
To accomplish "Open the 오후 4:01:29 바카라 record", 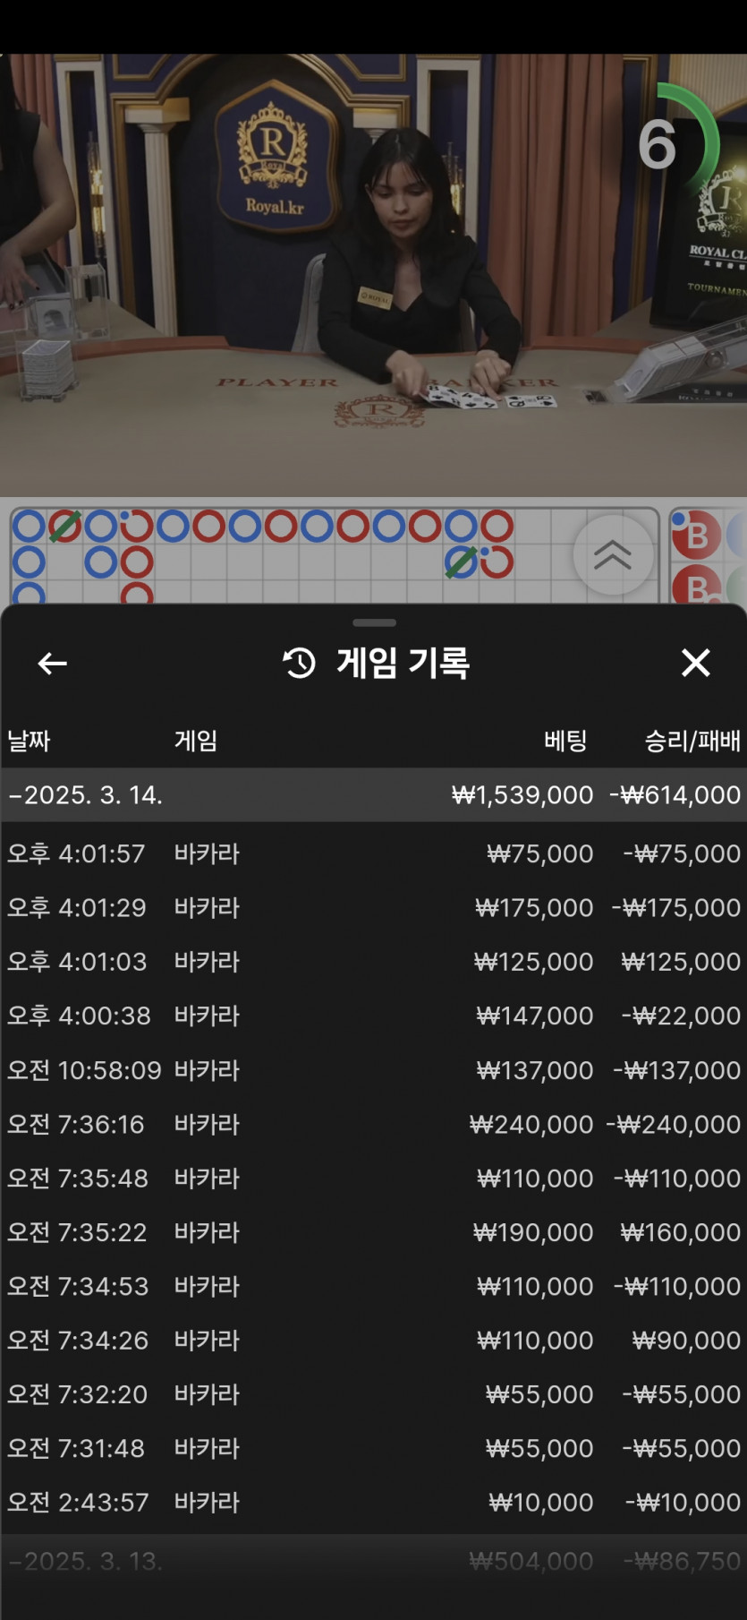I will (x=374, y=907).
